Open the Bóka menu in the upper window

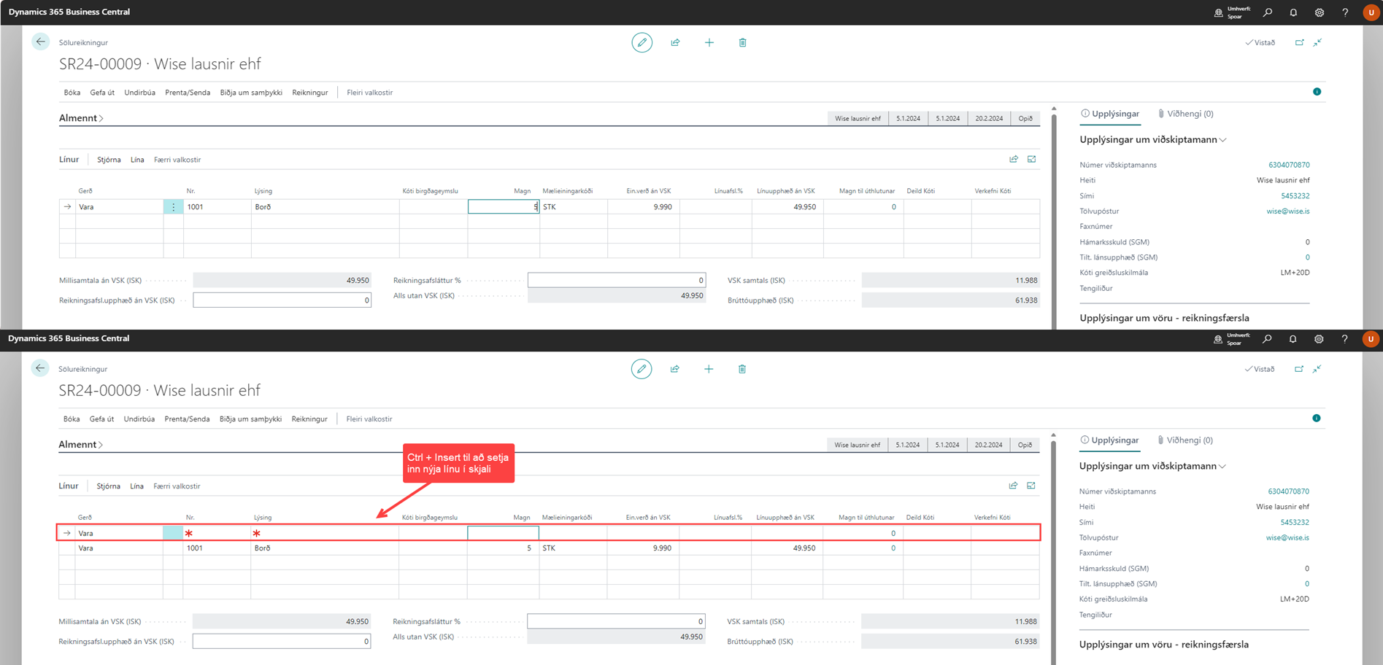(72, 93)
